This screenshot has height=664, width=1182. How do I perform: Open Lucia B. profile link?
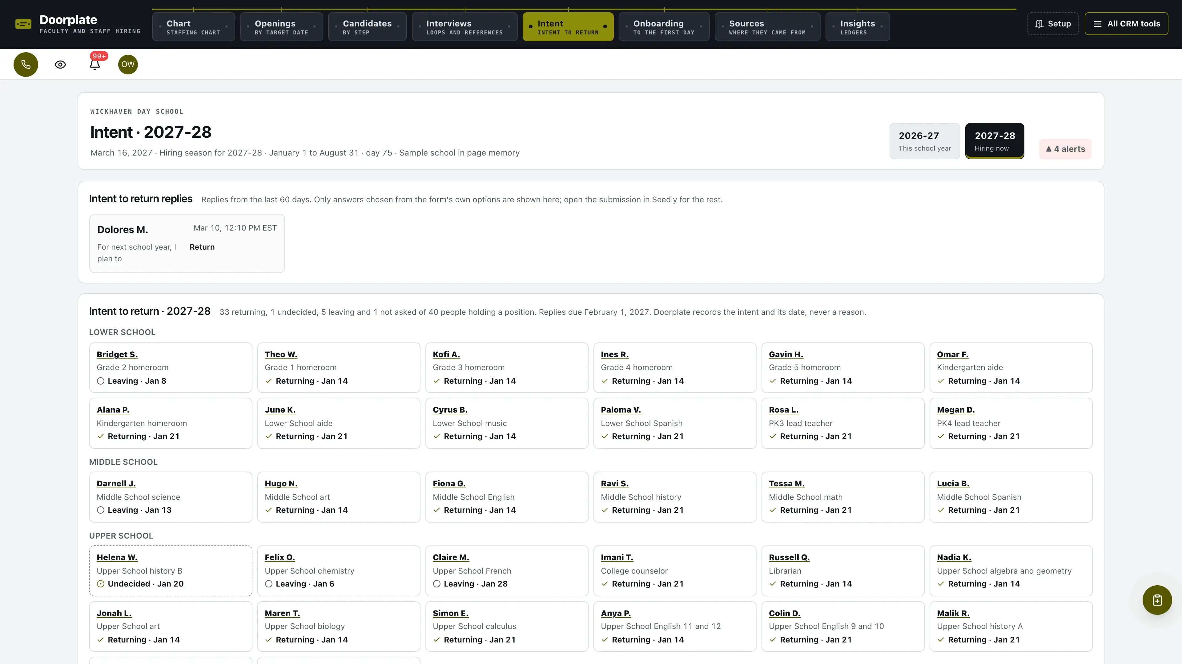pos(953,484)
